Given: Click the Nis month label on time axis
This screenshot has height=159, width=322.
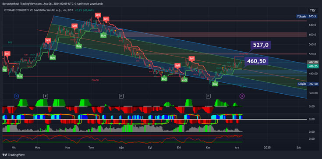Looking at the screenshot, I should pos(14,148).
